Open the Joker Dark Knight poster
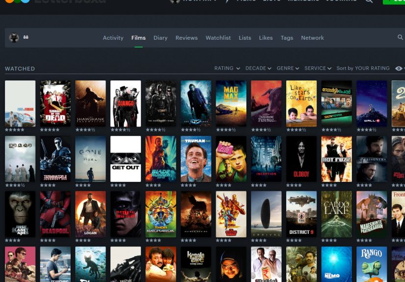Viewport: 405px width, 282px height. (196, 103)
